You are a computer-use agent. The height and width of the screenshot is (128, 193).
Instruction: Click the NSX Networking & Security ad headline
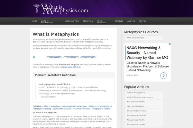(x=147, y=53)
